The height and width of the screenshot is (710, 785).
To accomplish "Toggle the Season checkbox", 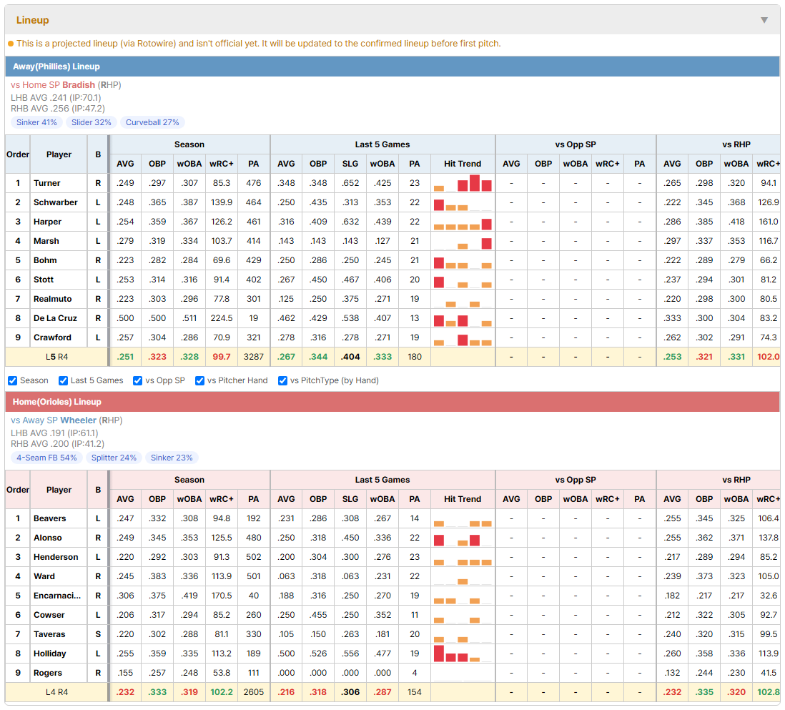I will (x=13, y=380).
